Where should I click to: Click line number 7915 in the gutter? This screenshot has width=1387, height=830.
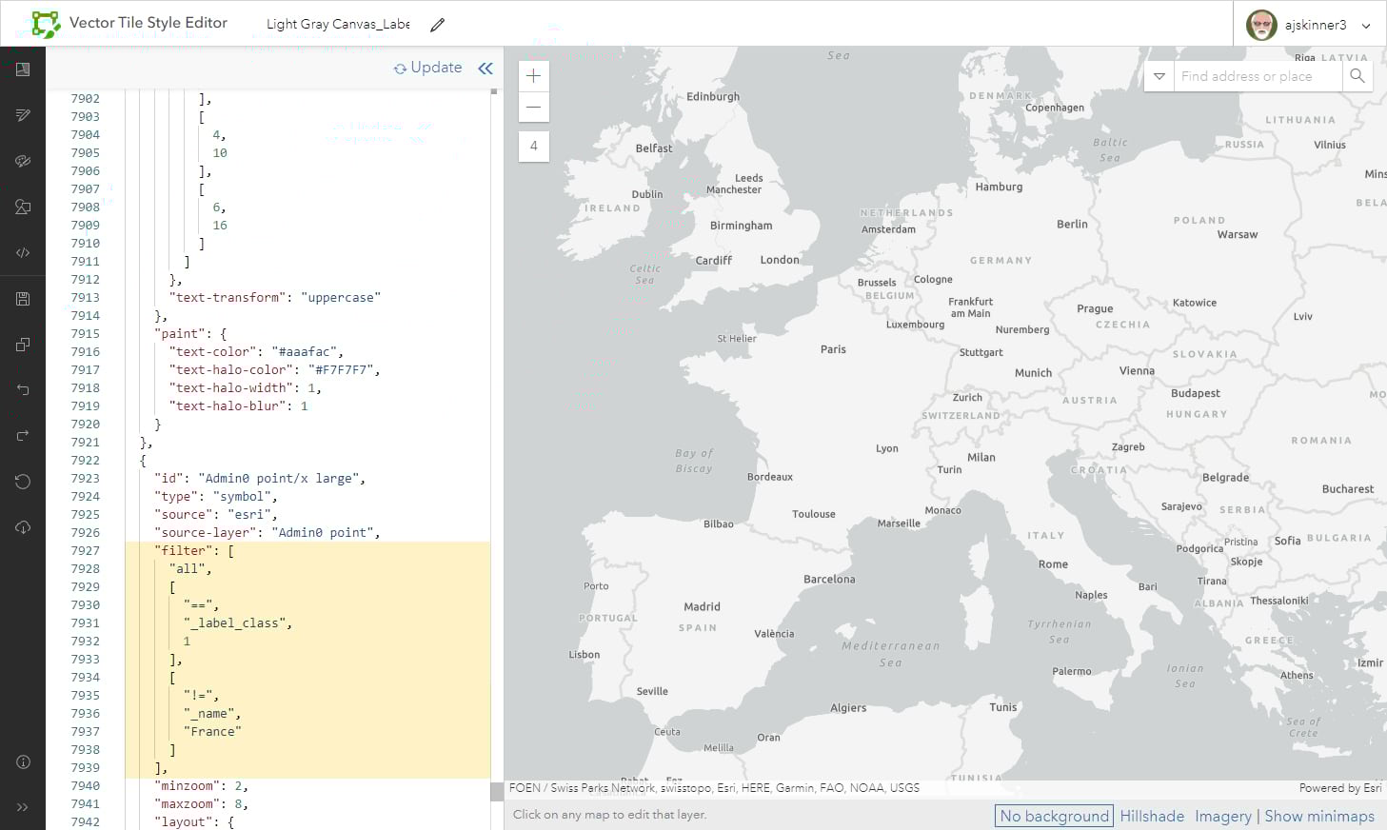click(x=85, y=333)
